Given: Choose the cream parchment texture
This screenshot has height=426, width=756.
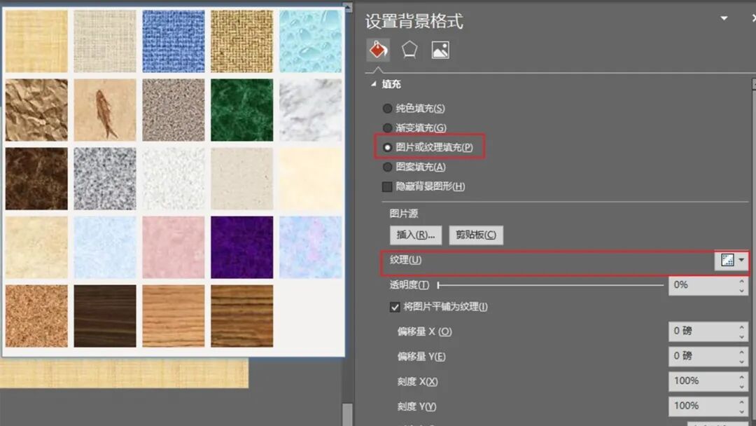Looking at the screenshot, I should pyautogui.click(x=311, y=179).
